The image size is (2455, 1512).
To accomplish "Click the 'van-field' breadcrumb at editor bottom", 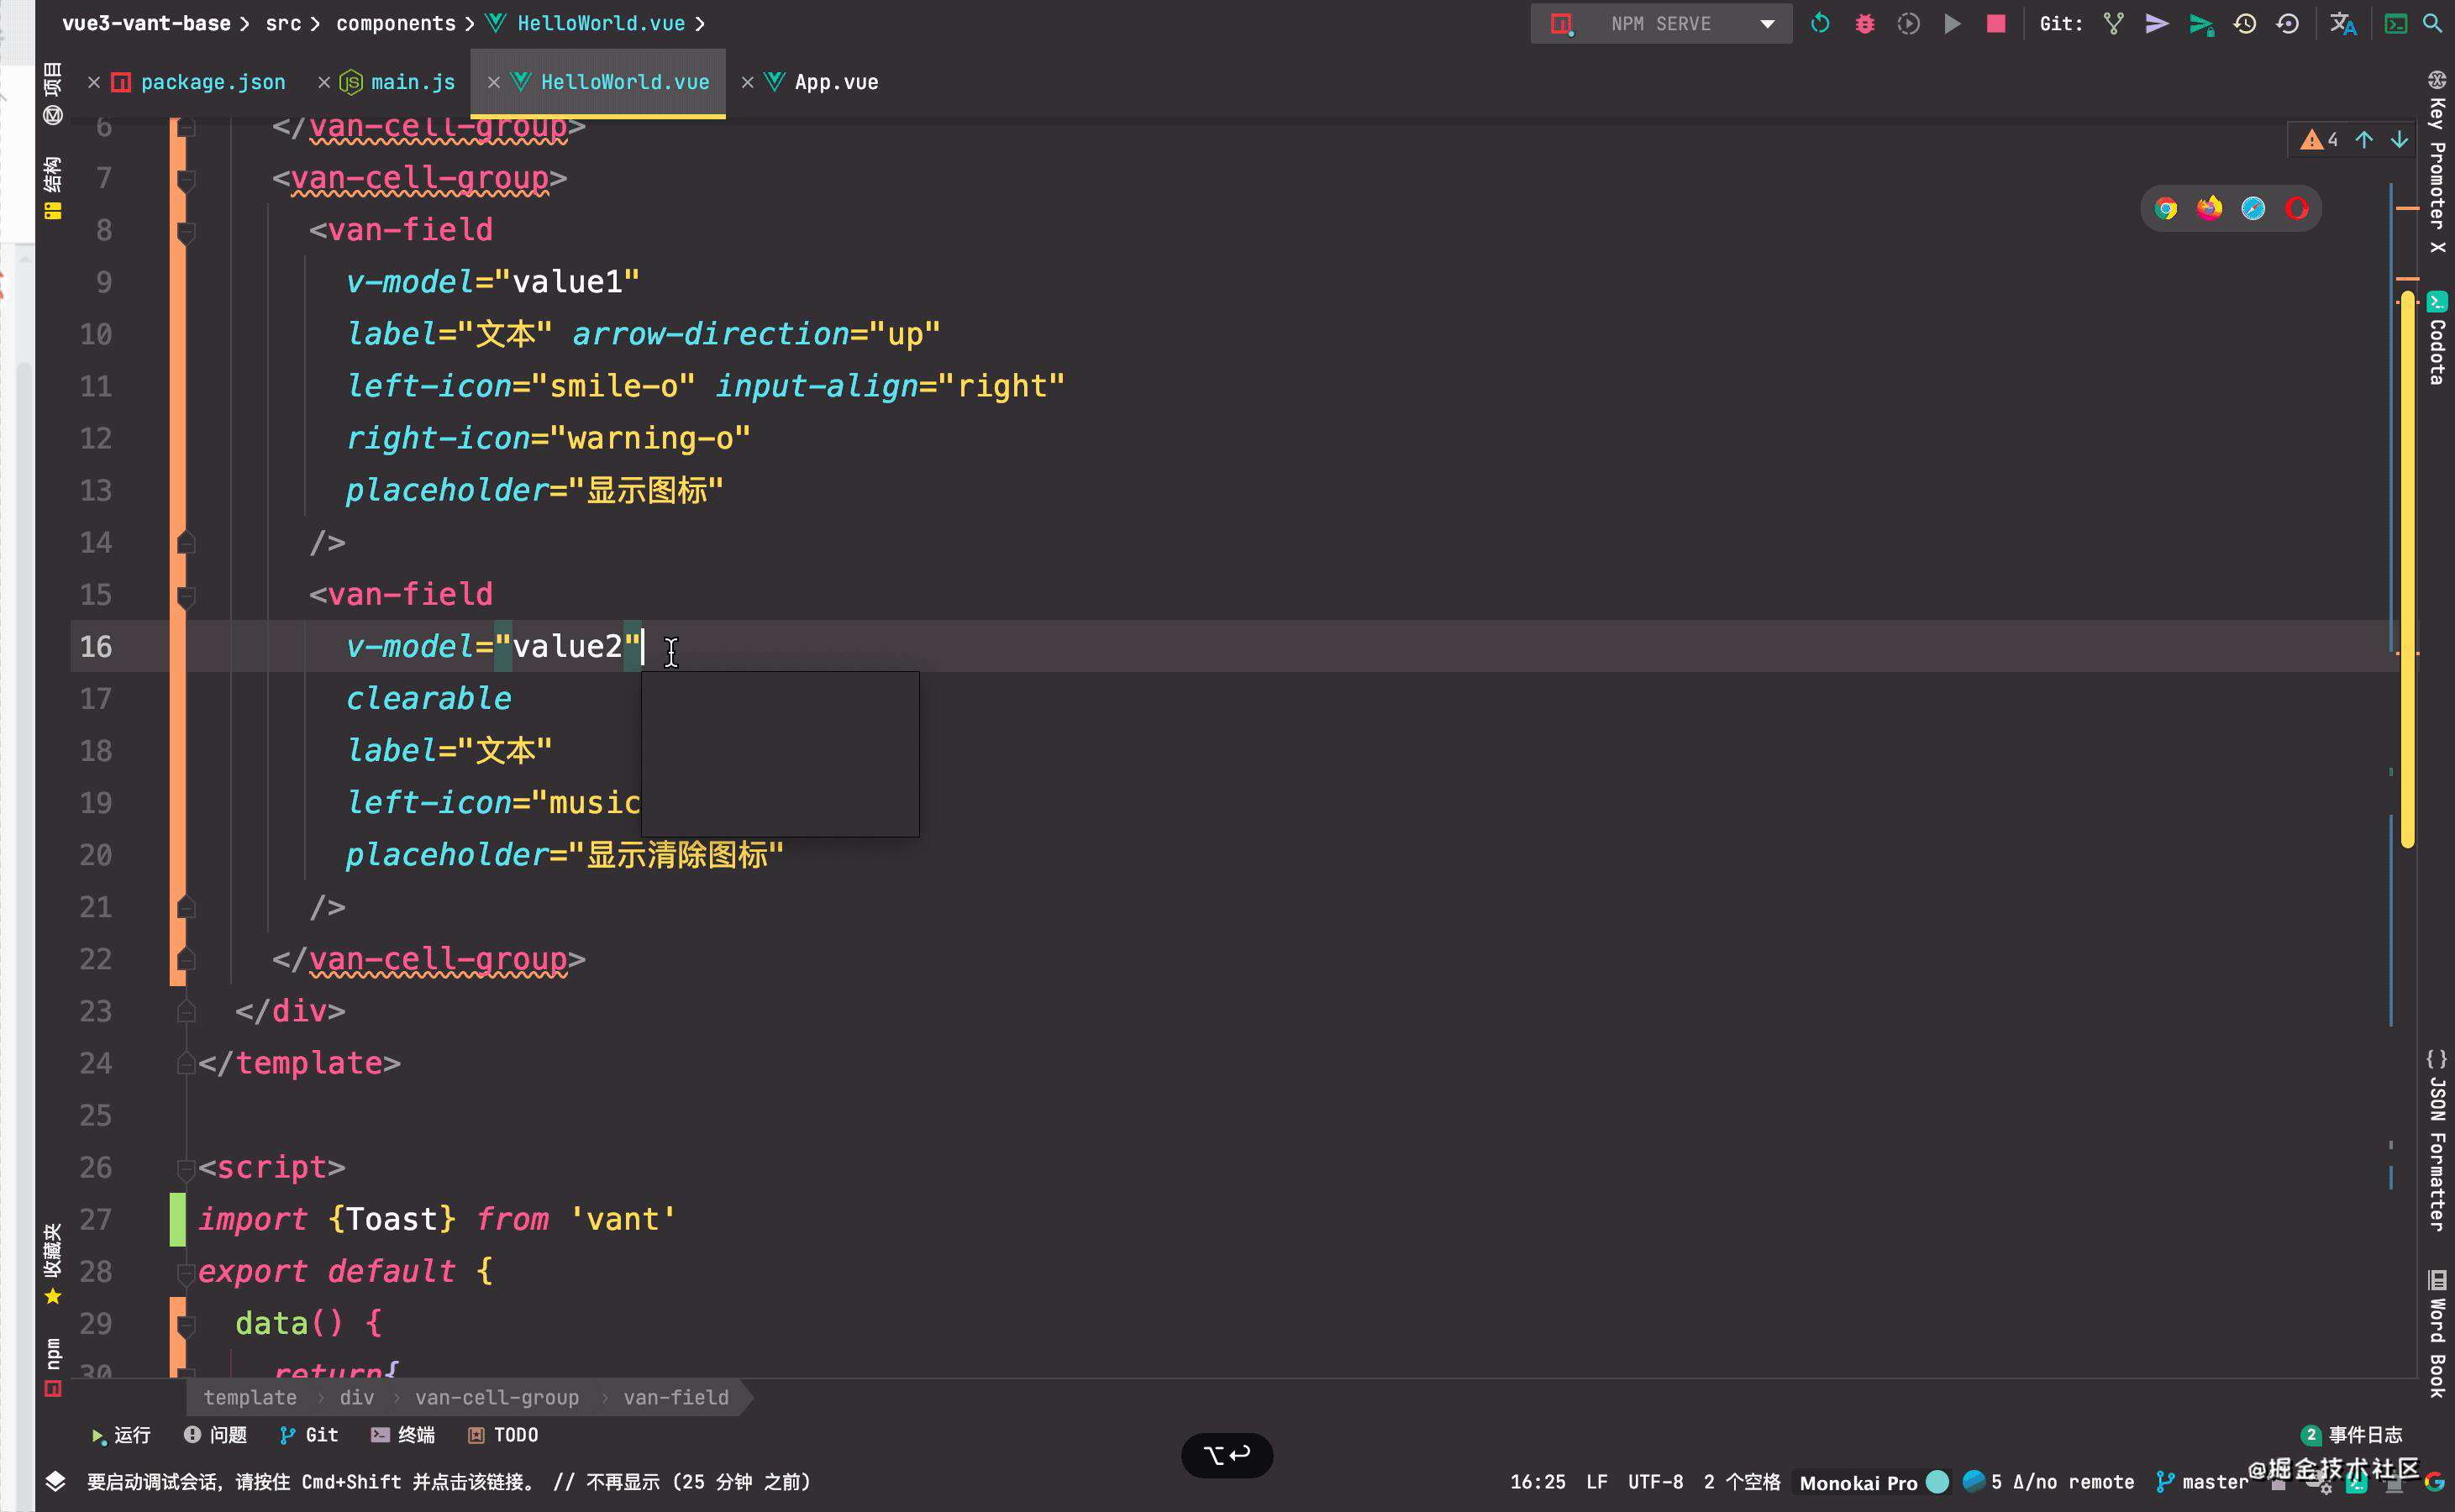I will coord(676,1397).
